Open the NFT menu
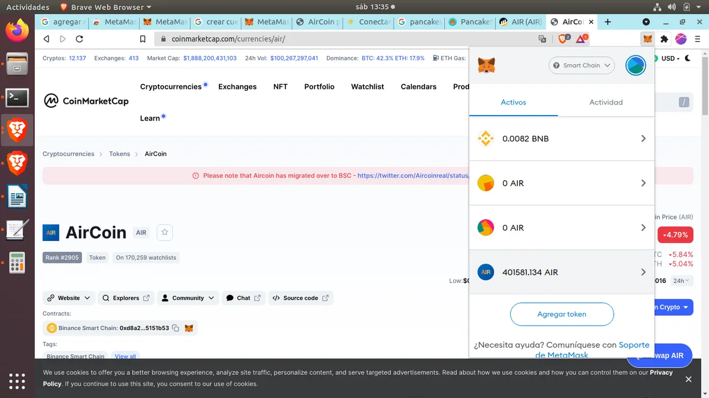Image resolution: width=709 pixels, height=398 pixels. point(280,87)
